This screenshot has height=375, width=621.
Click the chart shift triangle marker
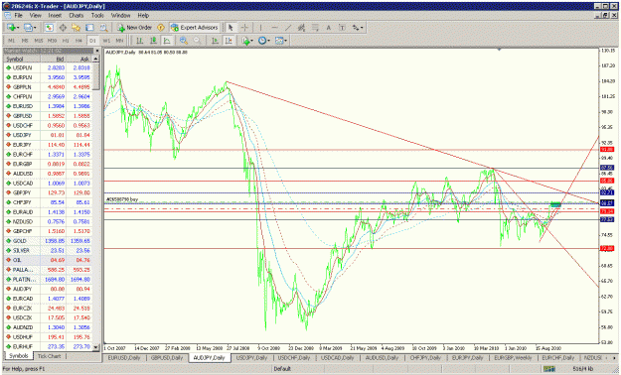[x=499, y=50]
